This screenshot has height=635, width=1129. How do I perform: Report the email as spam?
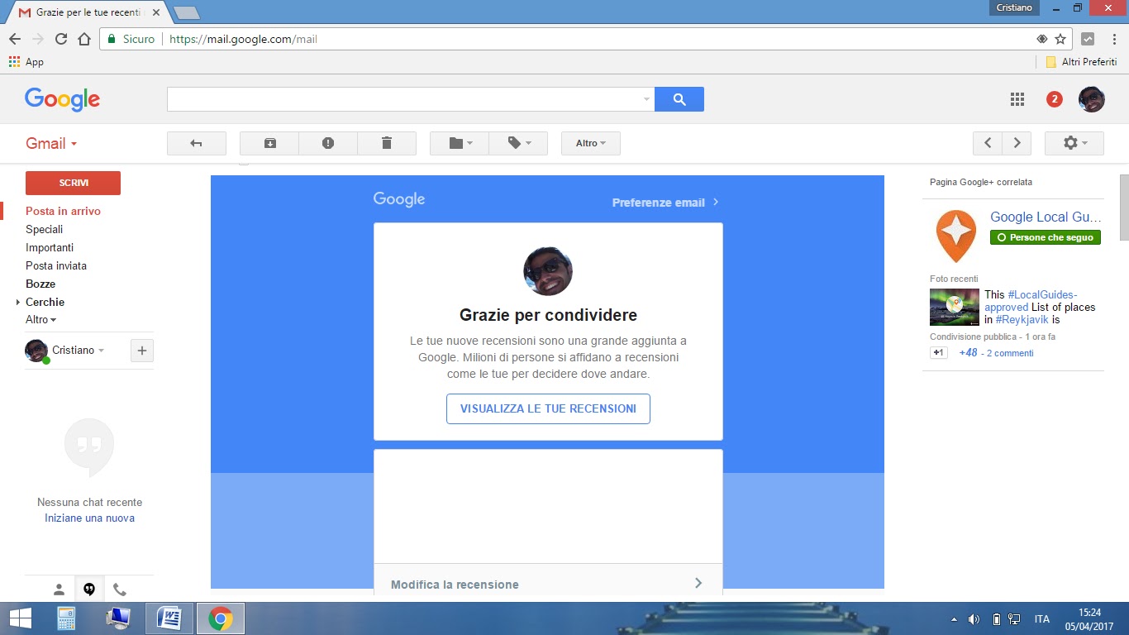pyautogui.click(x=328, y=143)
